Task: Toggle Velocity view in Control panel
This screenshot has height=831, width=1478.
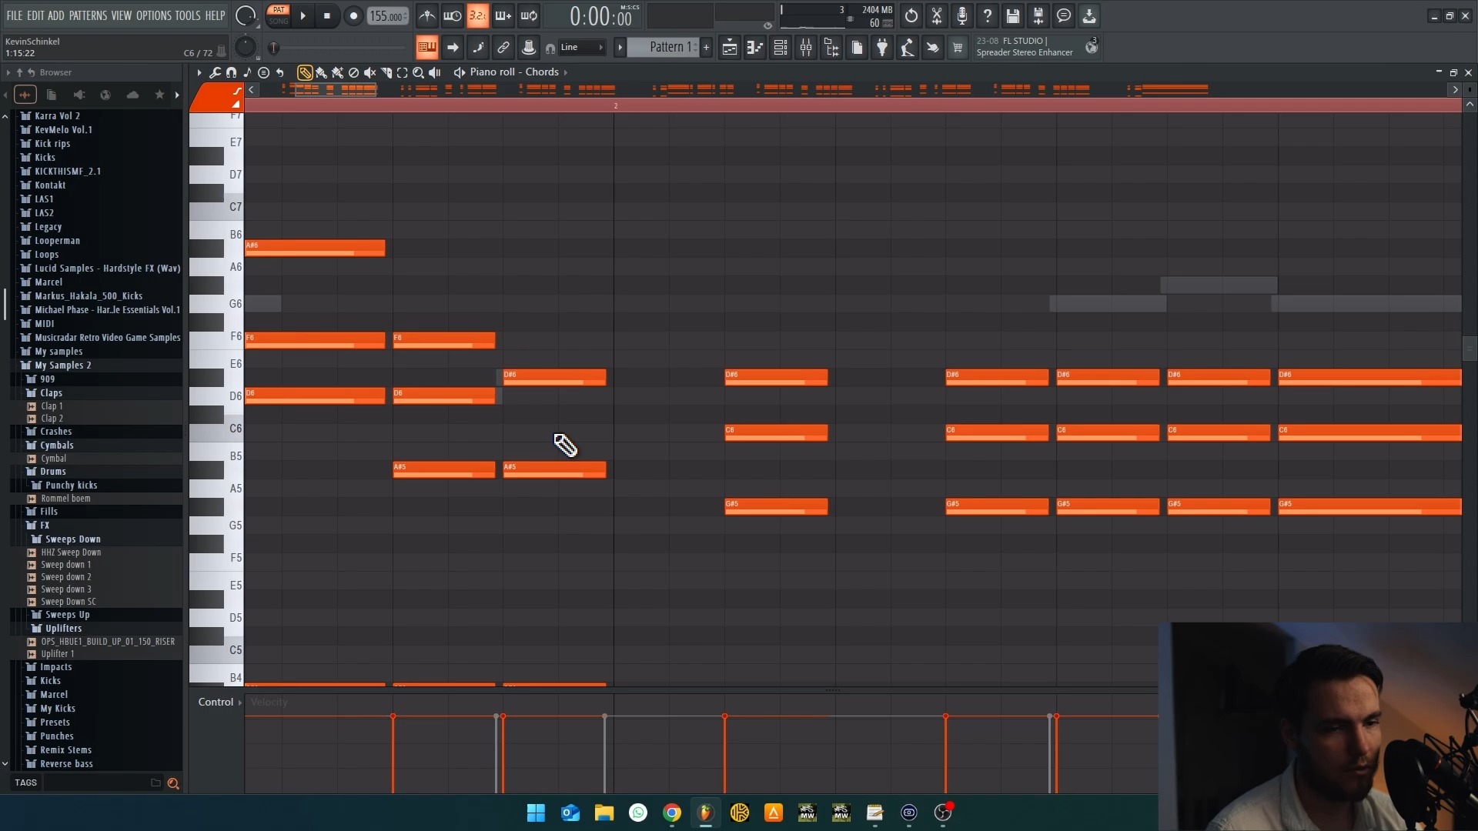Action: pos(269,701)
